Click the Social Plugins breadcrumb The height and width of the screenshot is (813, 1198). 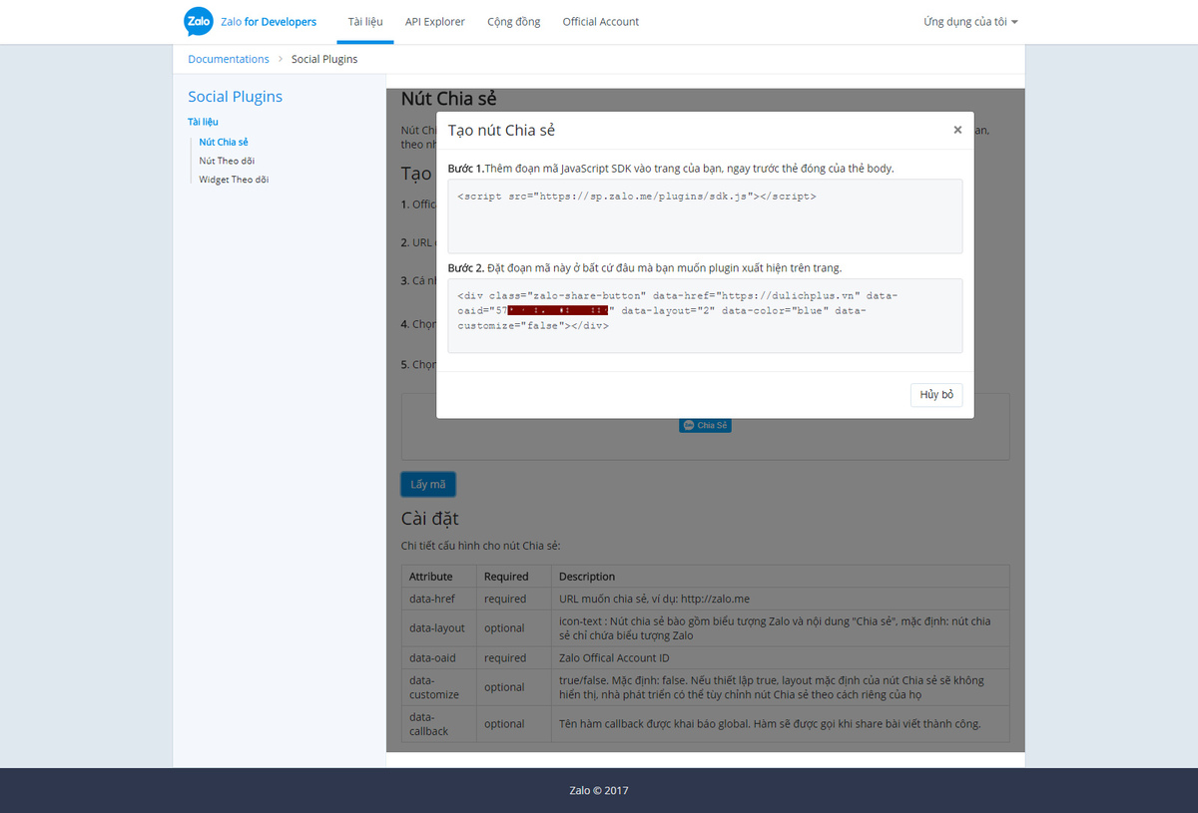tap(324, 59)
